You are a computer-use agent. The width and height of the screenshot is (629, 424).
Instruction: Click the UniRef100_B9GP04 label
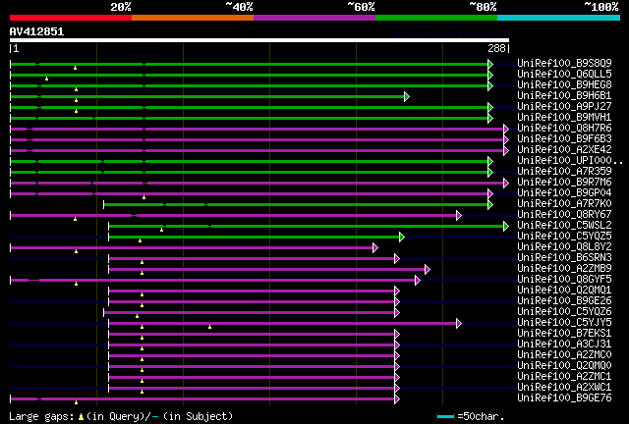(x=564, y=192)
